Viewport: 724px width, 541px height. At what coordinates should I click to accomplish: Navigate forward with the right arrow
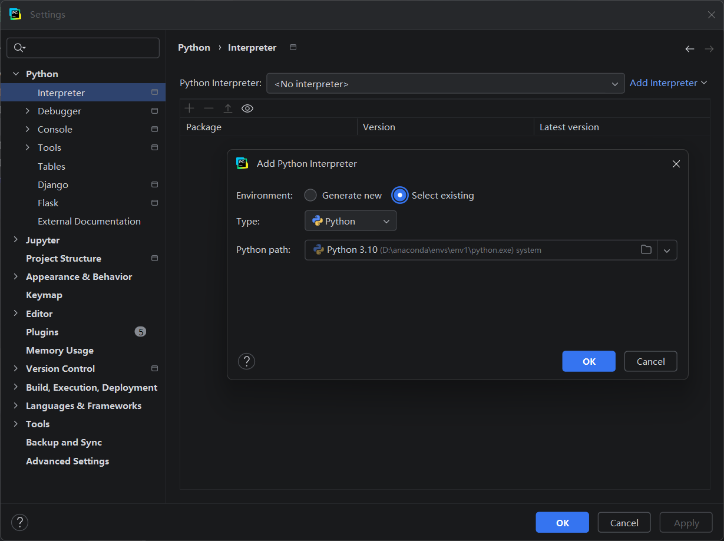pos(709,49)
